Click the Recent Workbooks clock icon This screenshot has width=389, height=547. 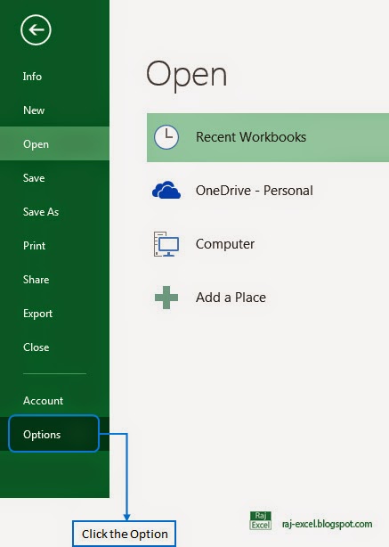(166, 137)
